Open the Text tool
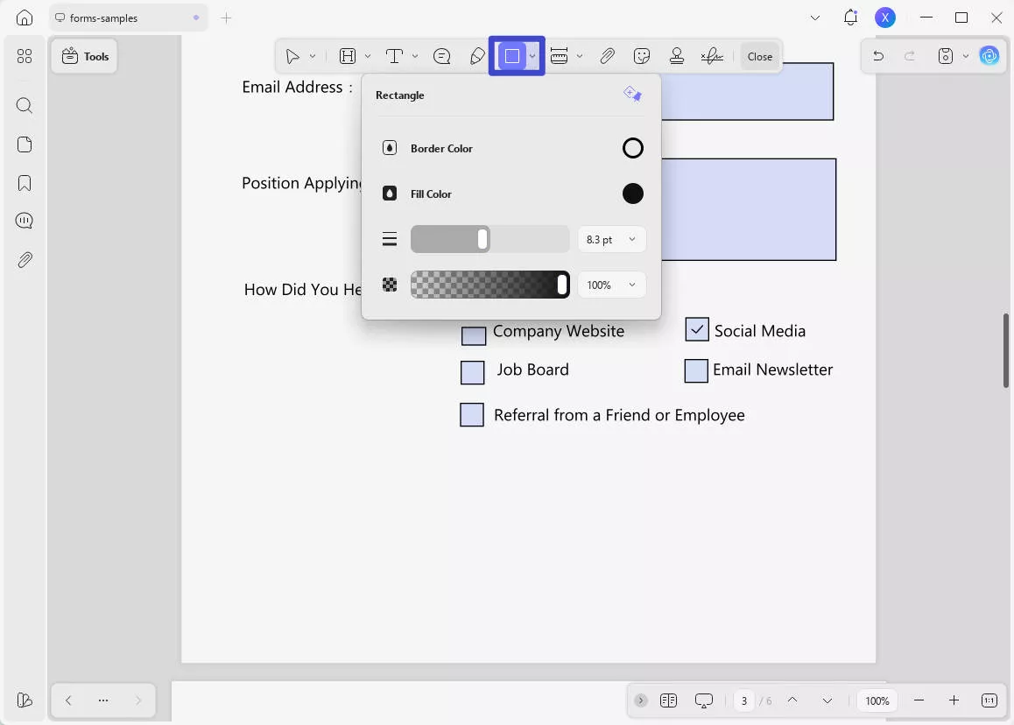Image resolution: width=1014 pixels, height=725 pixels. point(393,55)
